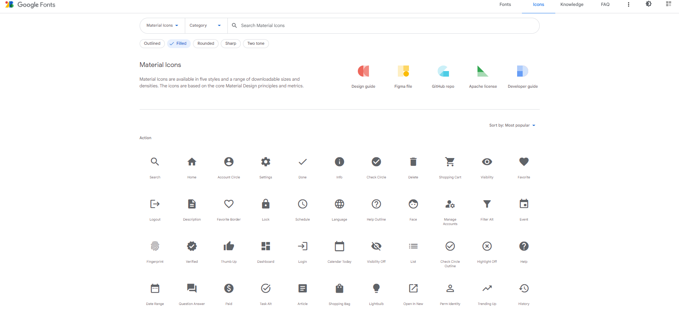Open the Figma file link
The image size is (679, 312).
point(403,77)
